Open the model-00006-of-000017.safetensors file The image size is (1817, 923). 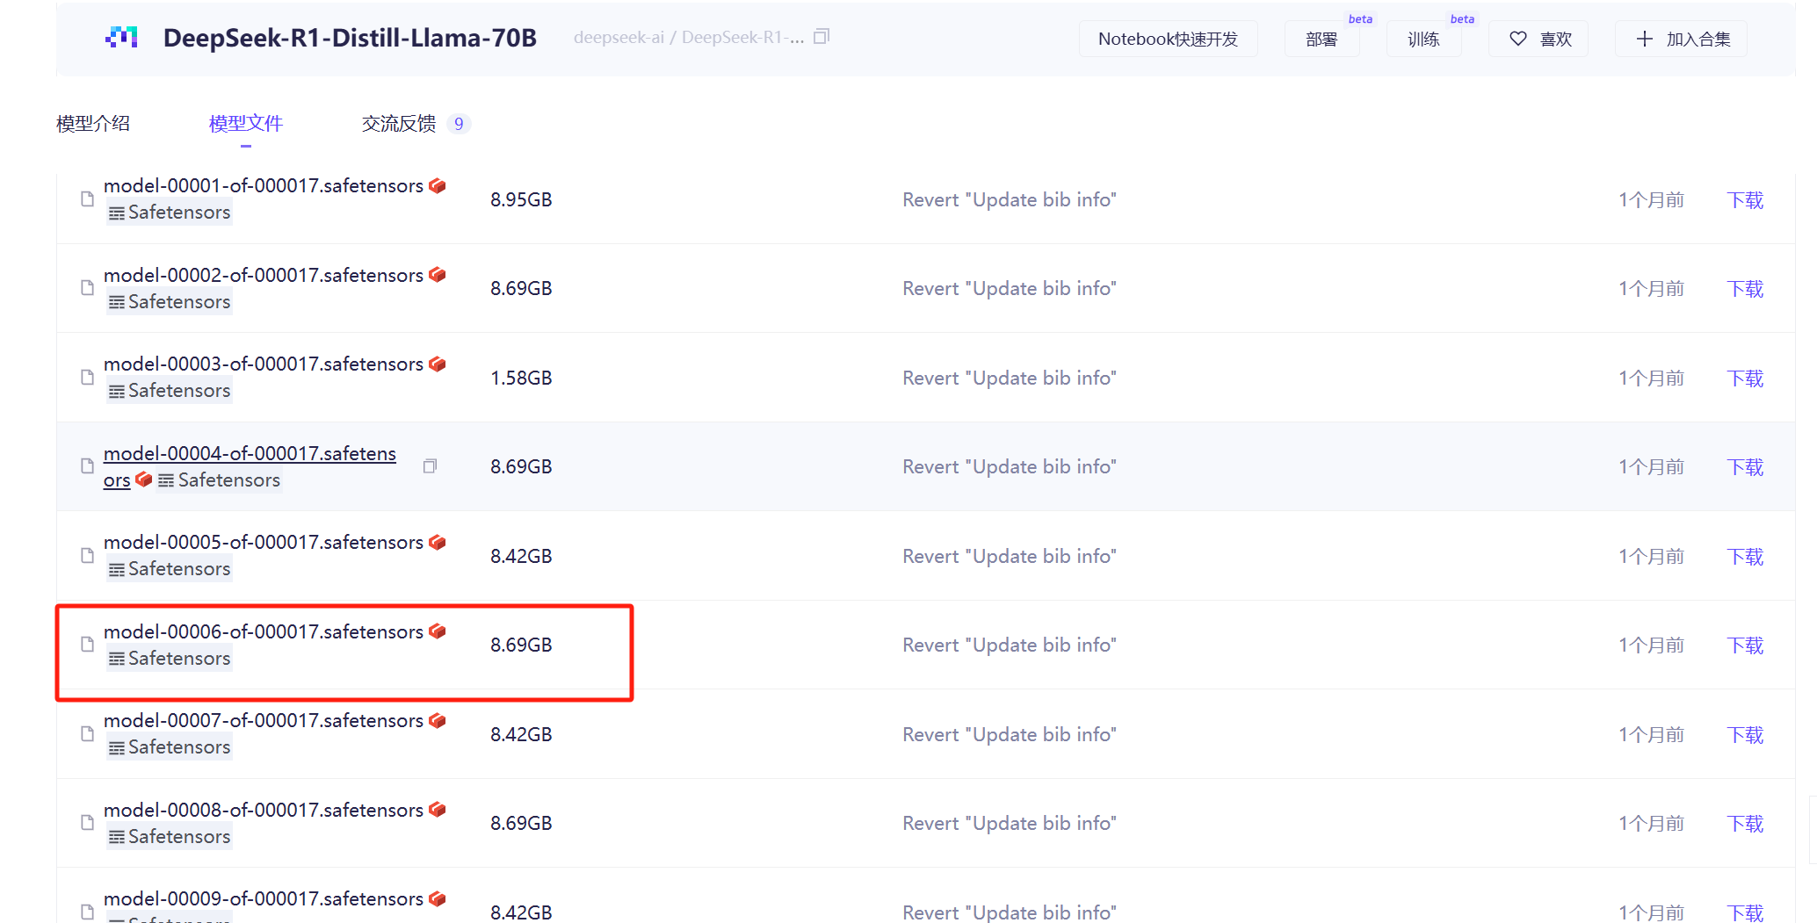(x=264, y=631)
